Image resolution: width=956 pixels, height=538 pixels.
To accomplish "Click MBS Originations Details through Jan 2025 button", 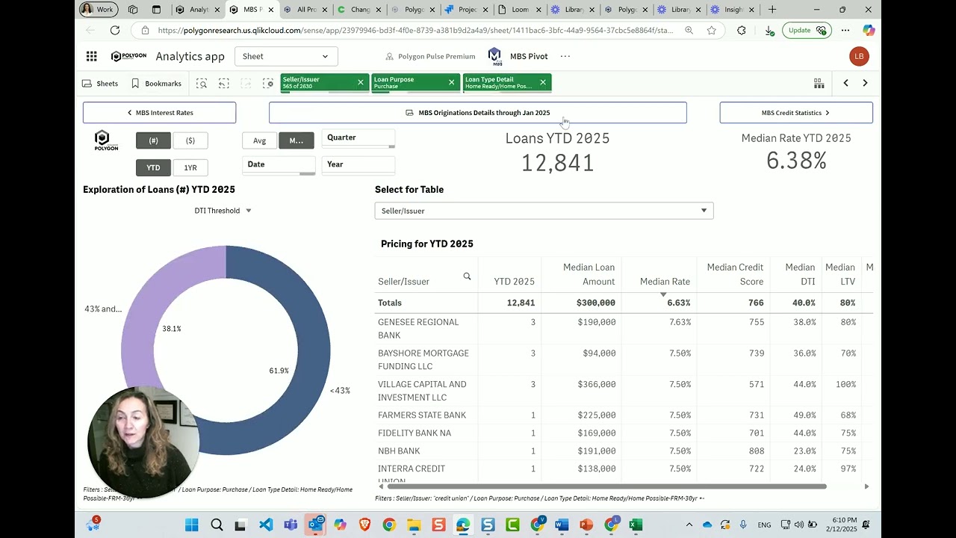I will click(477, 113).
